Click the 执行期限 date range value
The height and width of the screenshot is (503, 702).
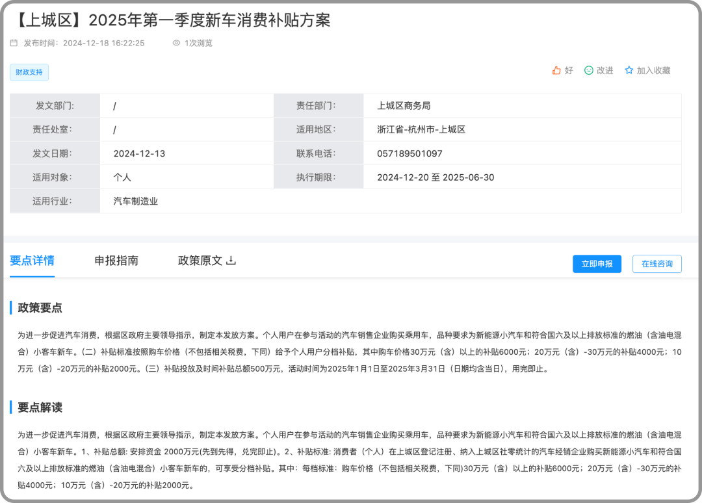pyautogui.click(x=435, y=177)
